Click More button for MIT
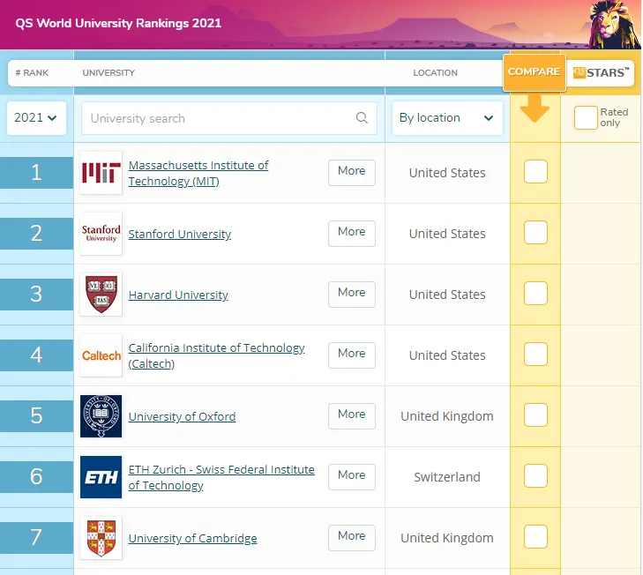 point(351,172)
